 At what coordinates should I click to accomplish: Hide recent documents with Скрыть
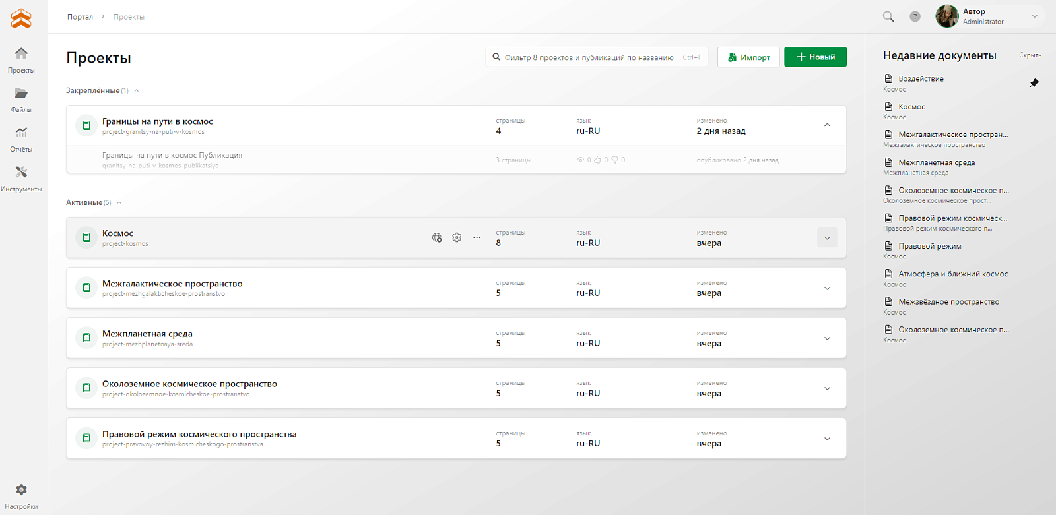click(1030, 55)
